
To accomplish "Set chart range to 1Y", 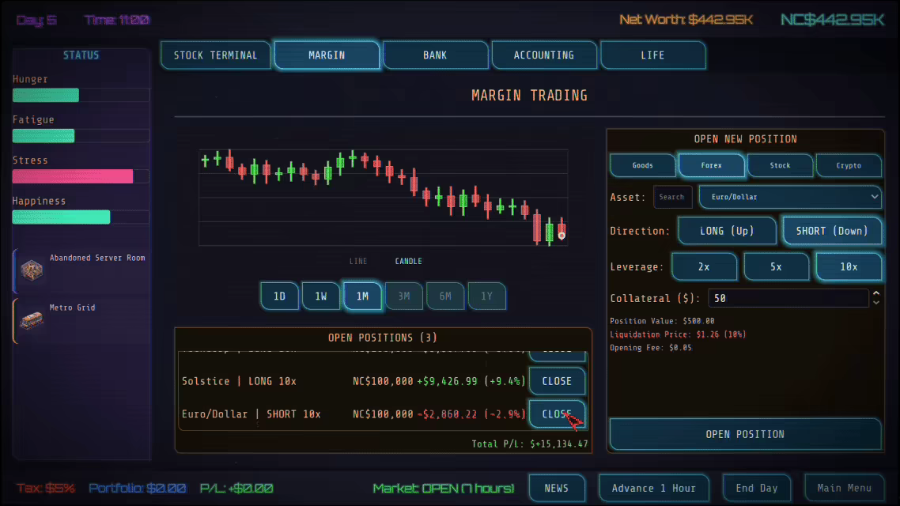I will coord(486,296).
